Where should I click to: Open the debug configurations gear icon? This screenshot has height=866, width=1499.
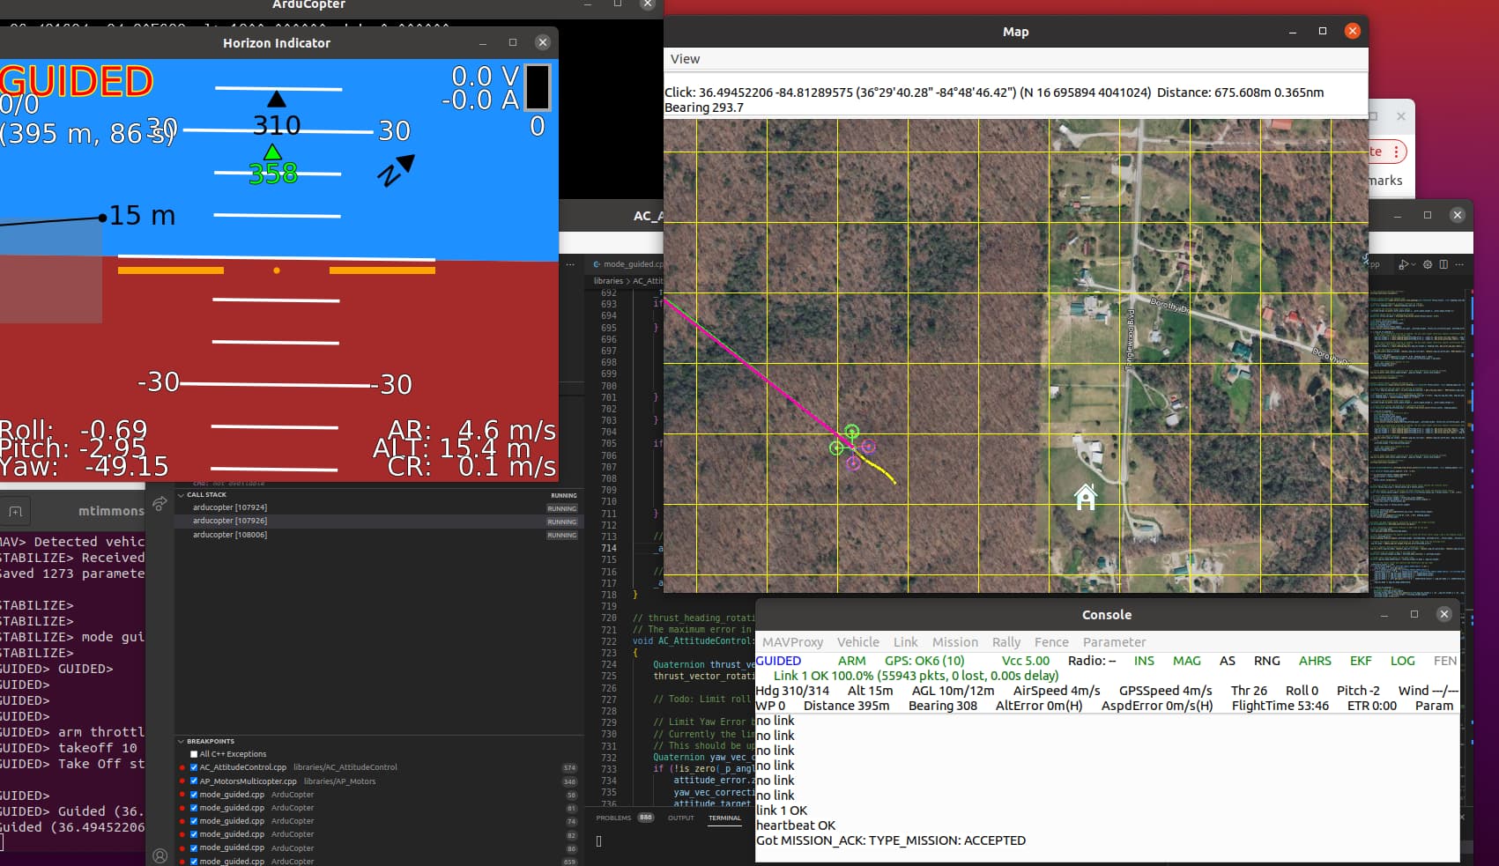[1428, 264]
